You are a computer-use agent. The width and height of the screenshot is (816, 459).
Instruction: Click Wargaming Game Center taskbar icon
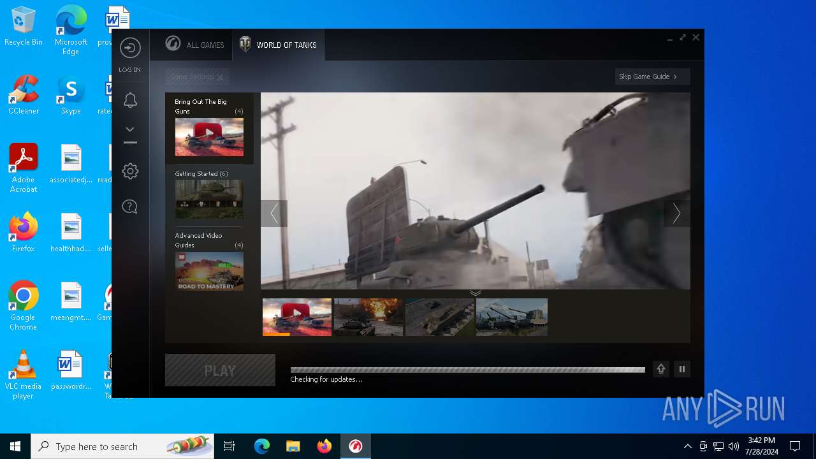[x=356, y=446]
